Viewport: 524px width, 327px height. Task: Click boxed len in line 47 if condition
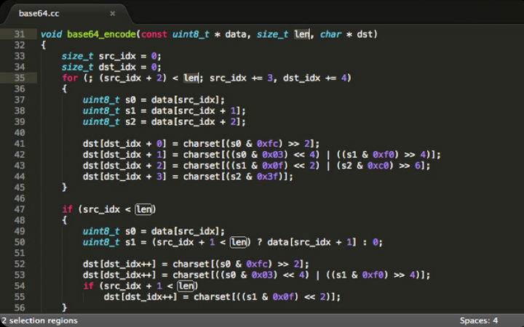(x=144, y=209)
